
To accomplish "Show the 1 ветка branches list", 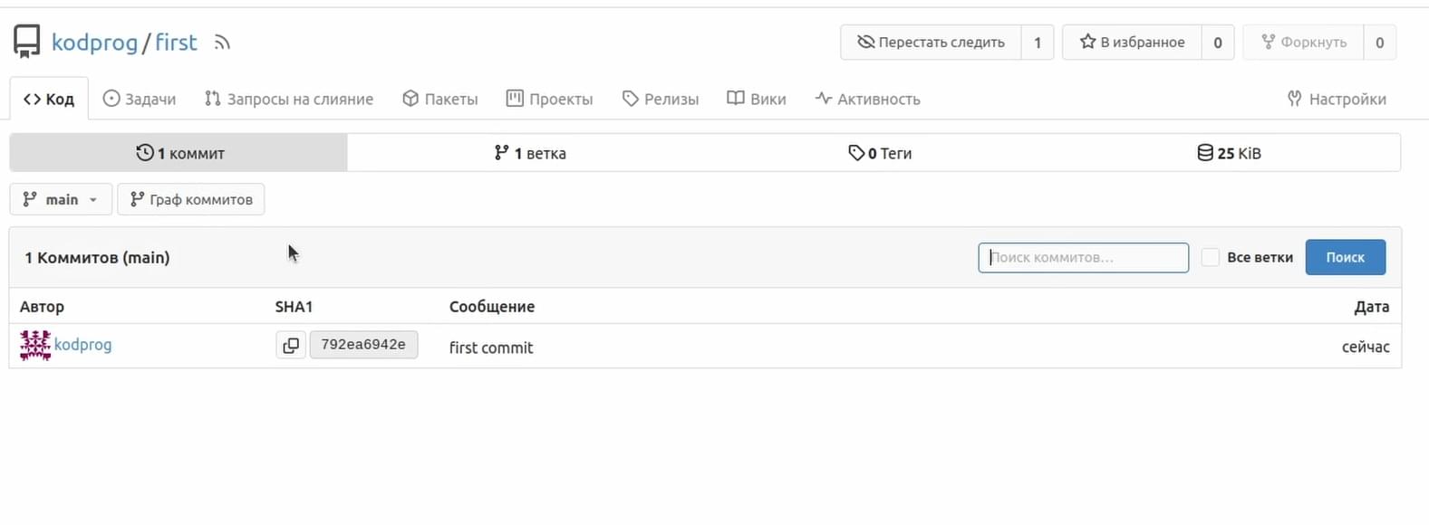I will click(x=530, y=153).
